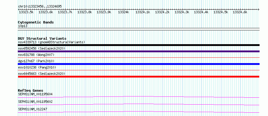Click the 13324.1k ruler tick label
The height and width of the screenshot is (116, 268).
click(143, 12)
